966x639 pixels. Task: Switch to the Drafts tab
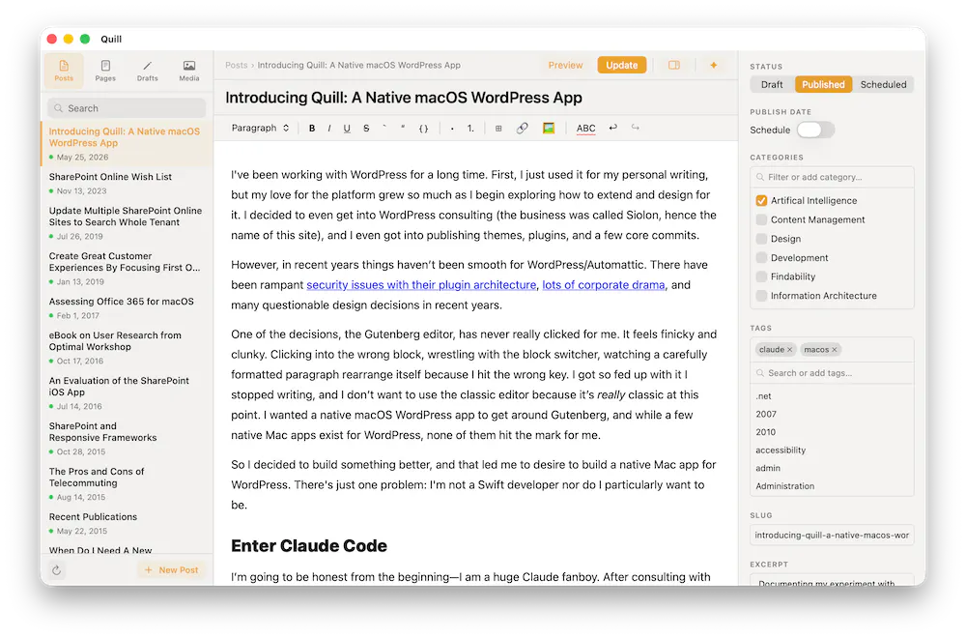point(147,71)
